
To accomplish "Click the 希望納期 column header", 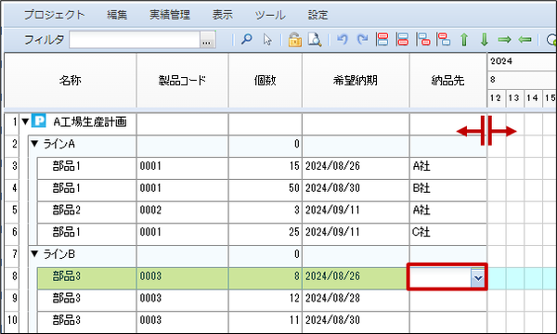I will (x=356, y=81).
